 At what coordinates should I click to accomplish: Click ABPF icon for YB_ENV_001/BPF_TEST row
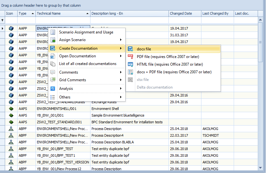click(11, 149)
